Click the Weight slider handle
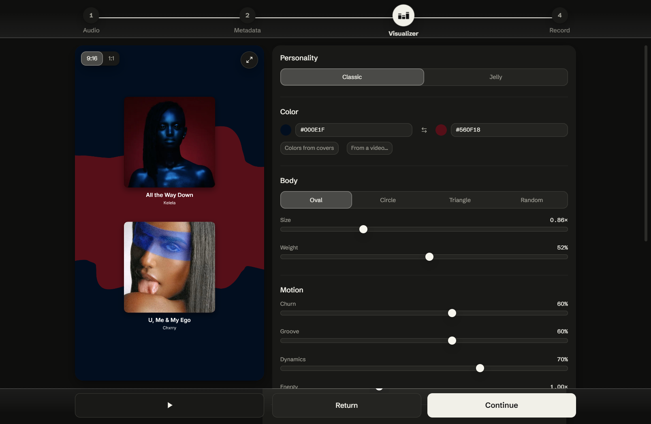This screenshot has width=651, height=424. 429,257
